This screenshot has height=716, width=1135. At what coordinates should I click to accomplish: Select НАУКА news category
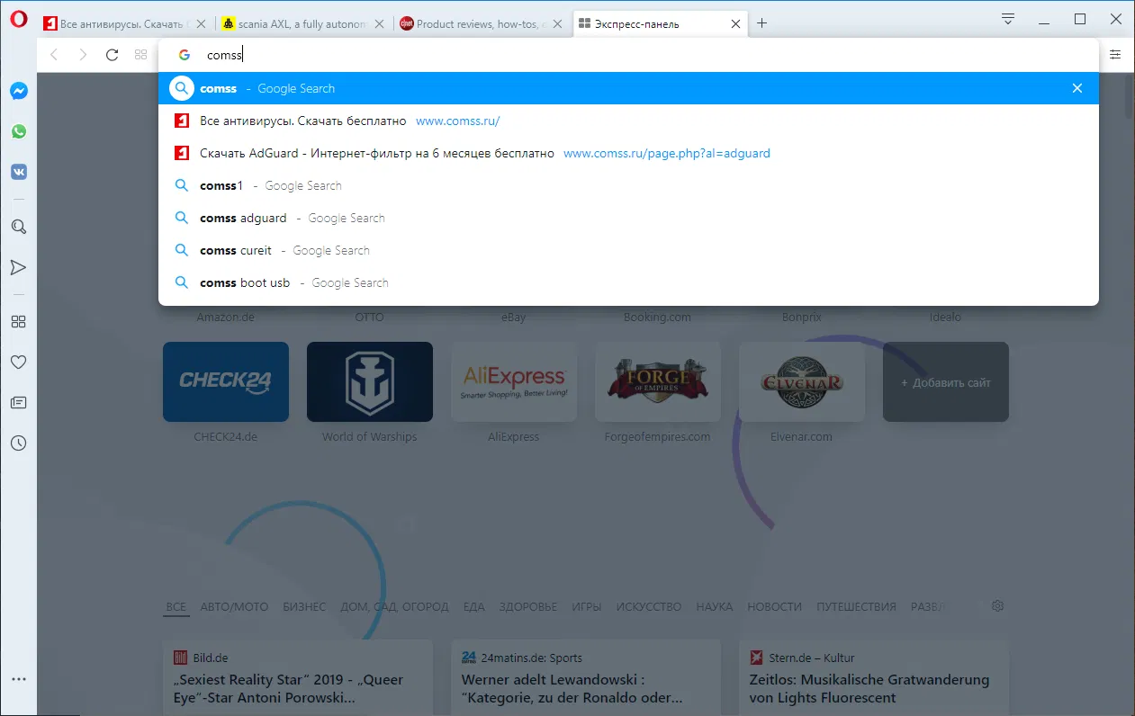tap(715, 607)
